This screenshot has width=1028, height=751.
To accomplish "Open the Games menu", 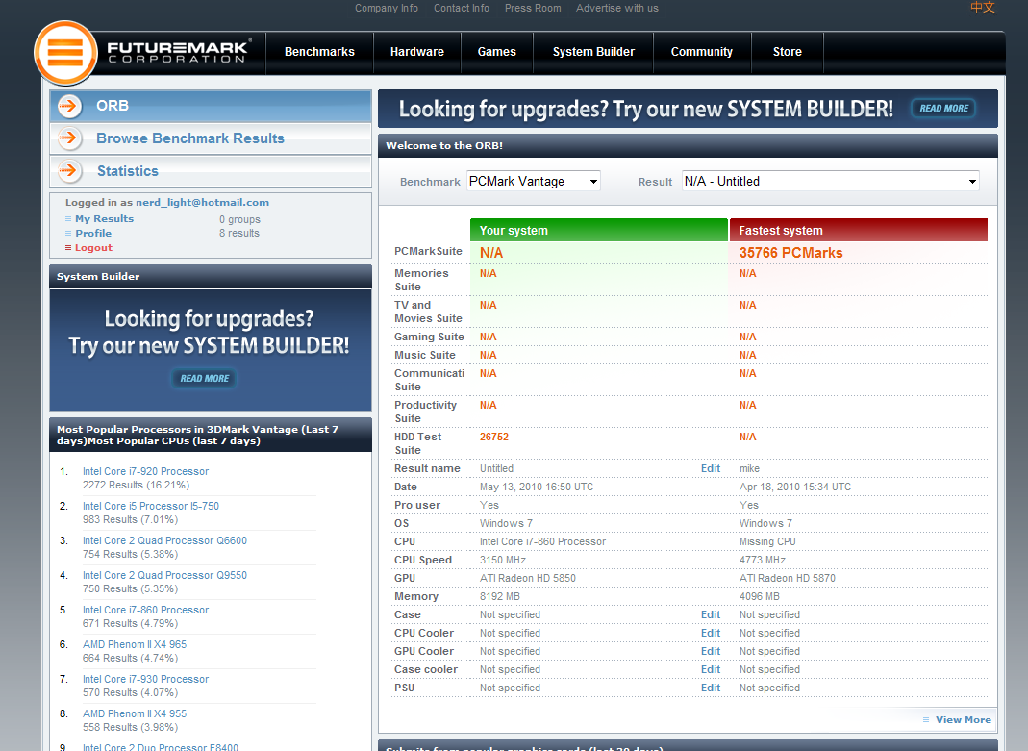I will [x=497, y=52].
